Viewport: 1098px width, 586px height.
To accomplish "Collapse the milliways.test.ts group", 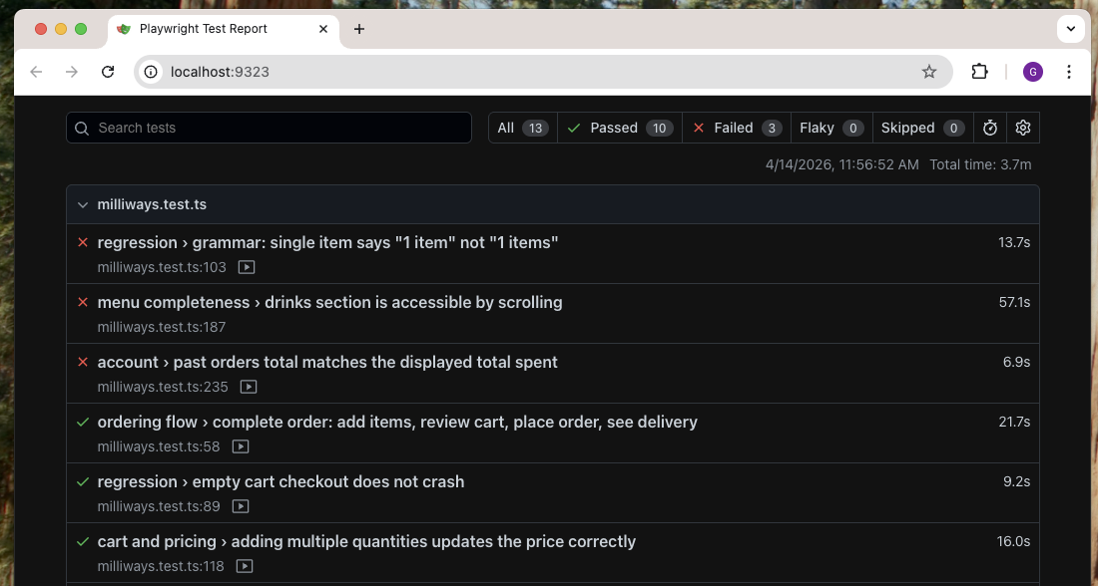I will click(x=83, y=204).
